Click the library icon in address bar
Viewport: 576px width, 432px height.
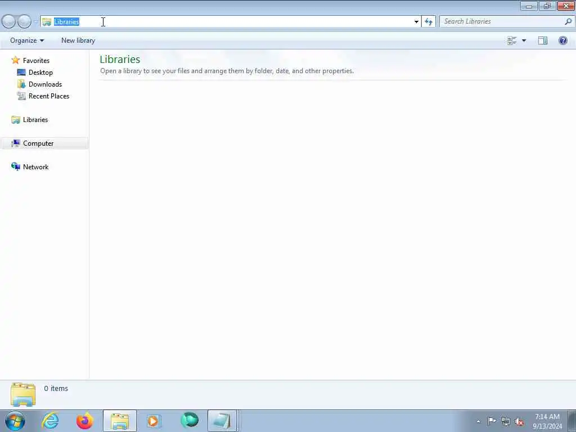point(47,22)
